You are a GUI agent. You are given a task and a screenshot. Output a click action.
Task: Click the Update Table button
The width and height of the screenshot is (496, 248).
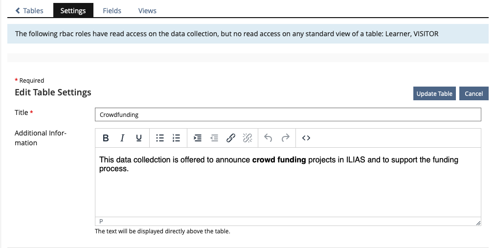(434, 93)
